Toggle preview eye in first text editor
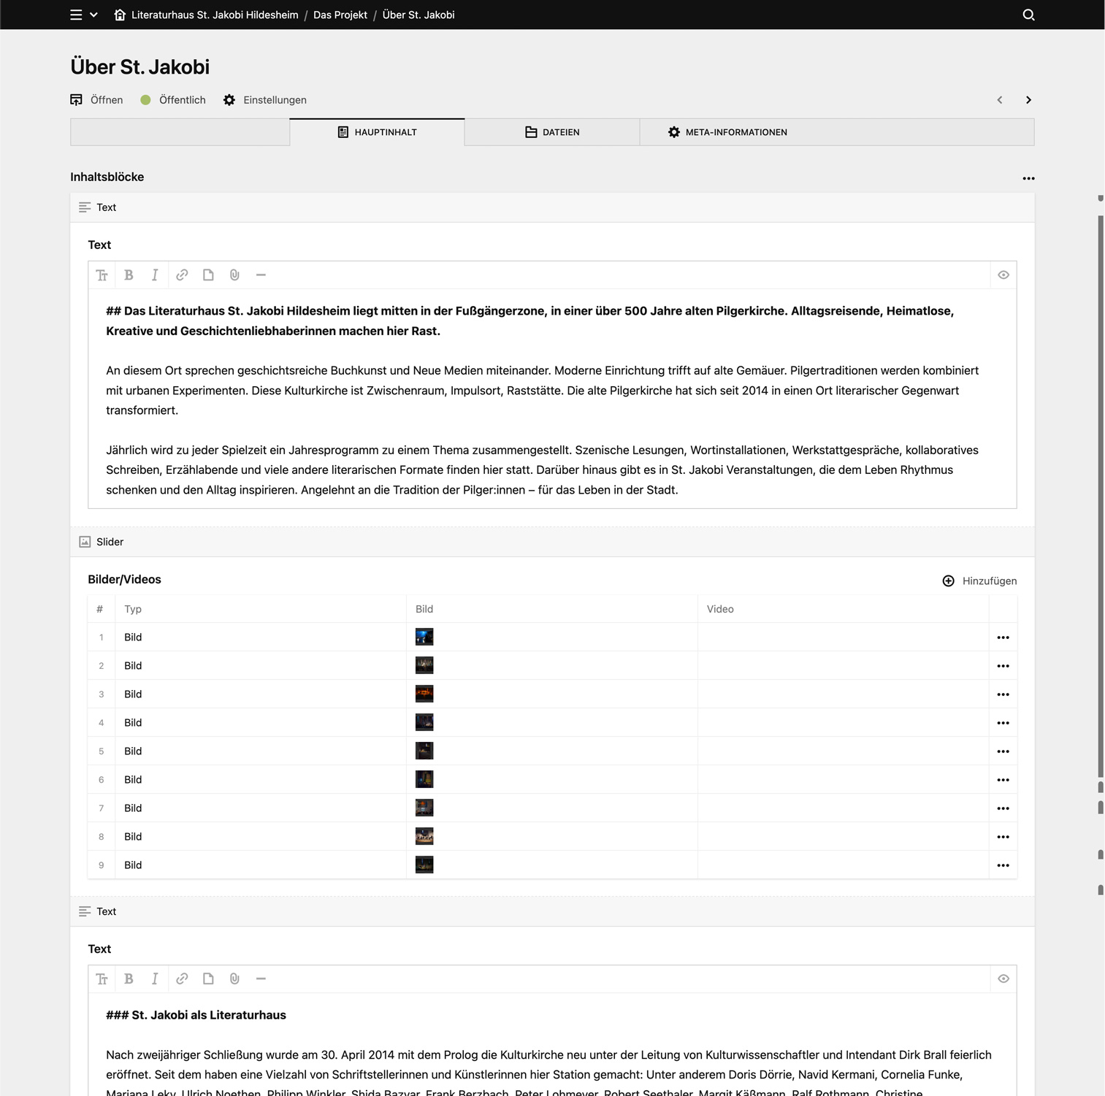This screenshot has height=1096, width=1105. point(1003,275)
